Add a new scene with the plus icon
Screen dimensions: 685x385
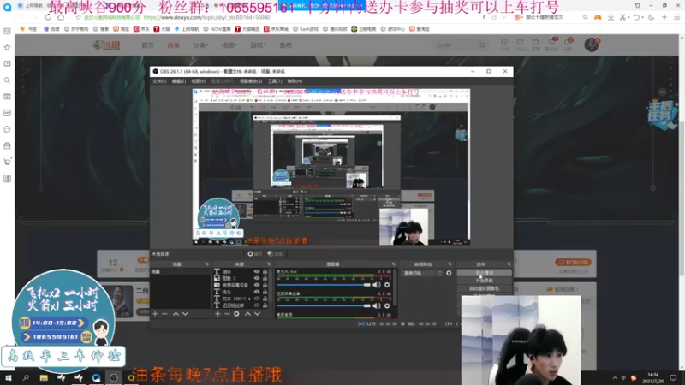[x=155, y=314]
